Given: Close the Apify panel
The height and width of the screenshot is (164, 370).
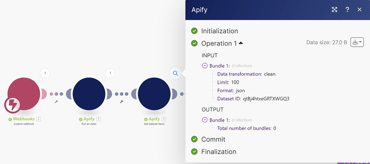Looking at the screenshot, I should [x=360, y=10].
